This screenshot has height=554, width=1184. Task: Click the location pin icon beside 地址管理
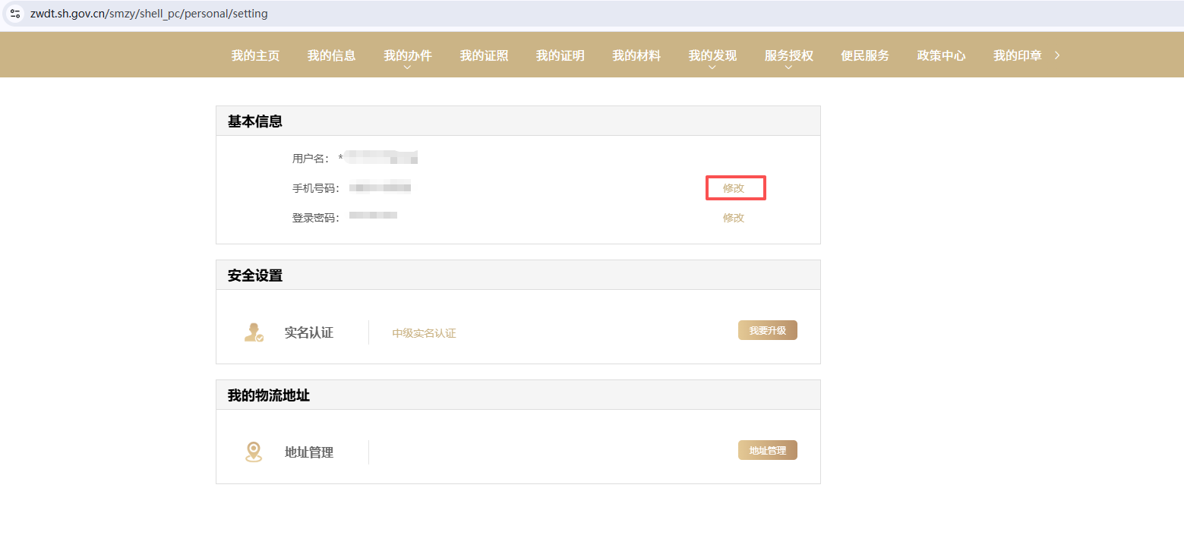click(x=254, y=452)
